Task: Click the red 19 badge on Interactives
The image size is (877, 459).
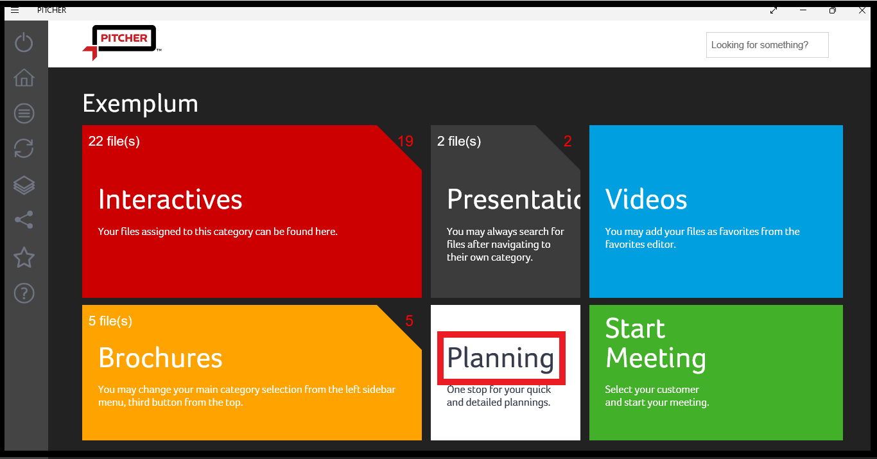Action: [x=405, y=141]
